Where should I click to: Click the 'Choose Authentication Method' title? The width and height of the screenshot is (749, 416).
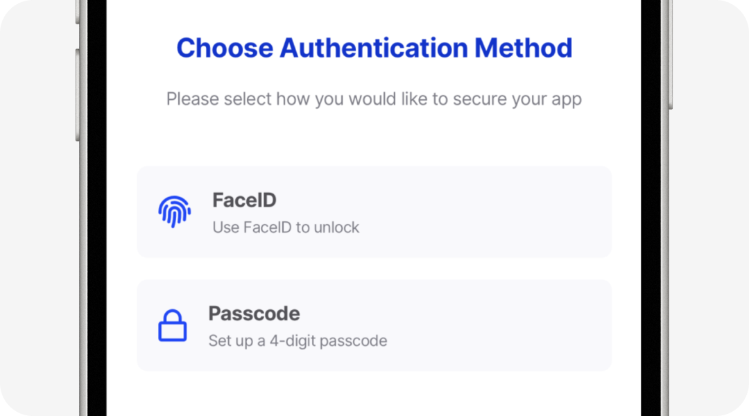pyautogui.click(x=374, y=47)
